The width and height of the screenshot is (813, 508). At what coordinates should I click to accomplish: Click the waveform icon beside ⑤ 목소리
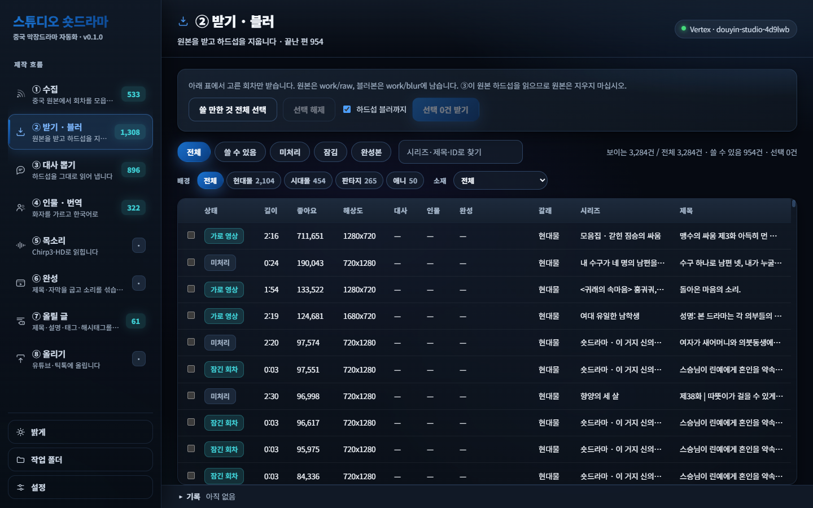(x=20, y=246)
